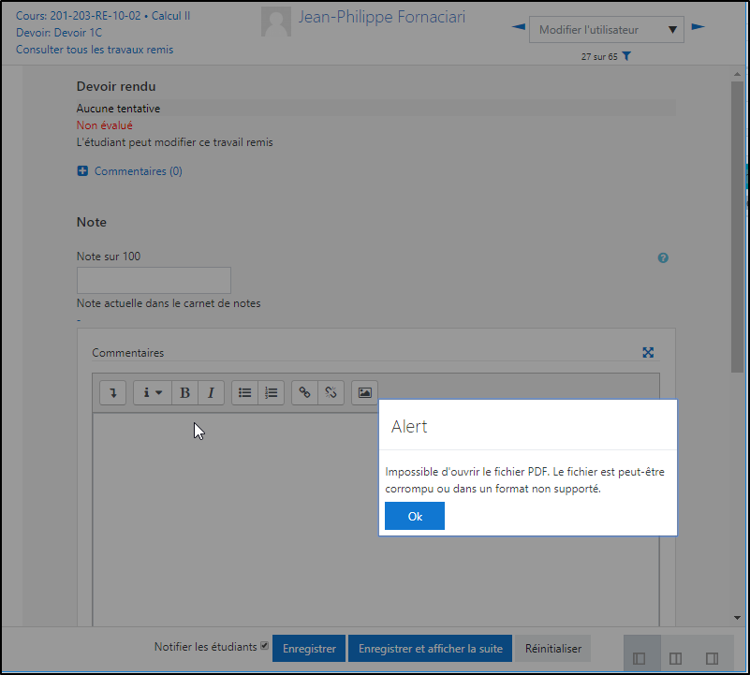Open the Modifier l'utilisateur dropdown
Screen dimensions: 750x675
tap(606, 30)
